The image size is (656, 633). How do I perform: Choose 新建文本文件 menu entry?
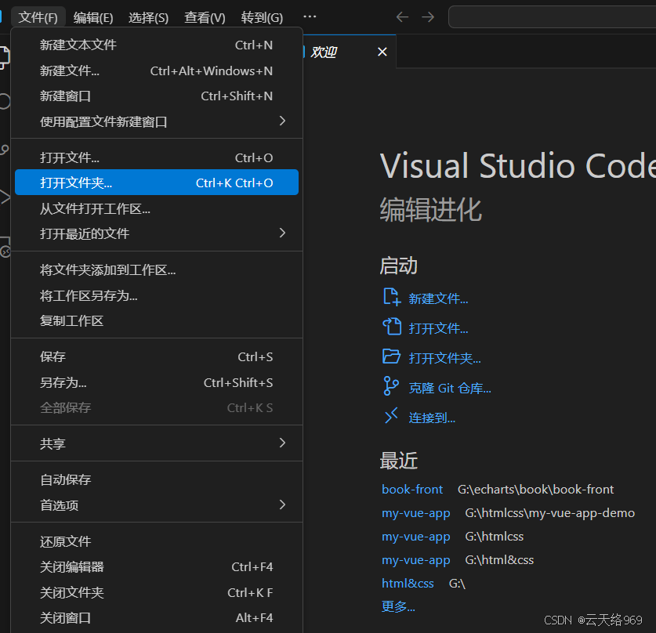click(157, 45)
